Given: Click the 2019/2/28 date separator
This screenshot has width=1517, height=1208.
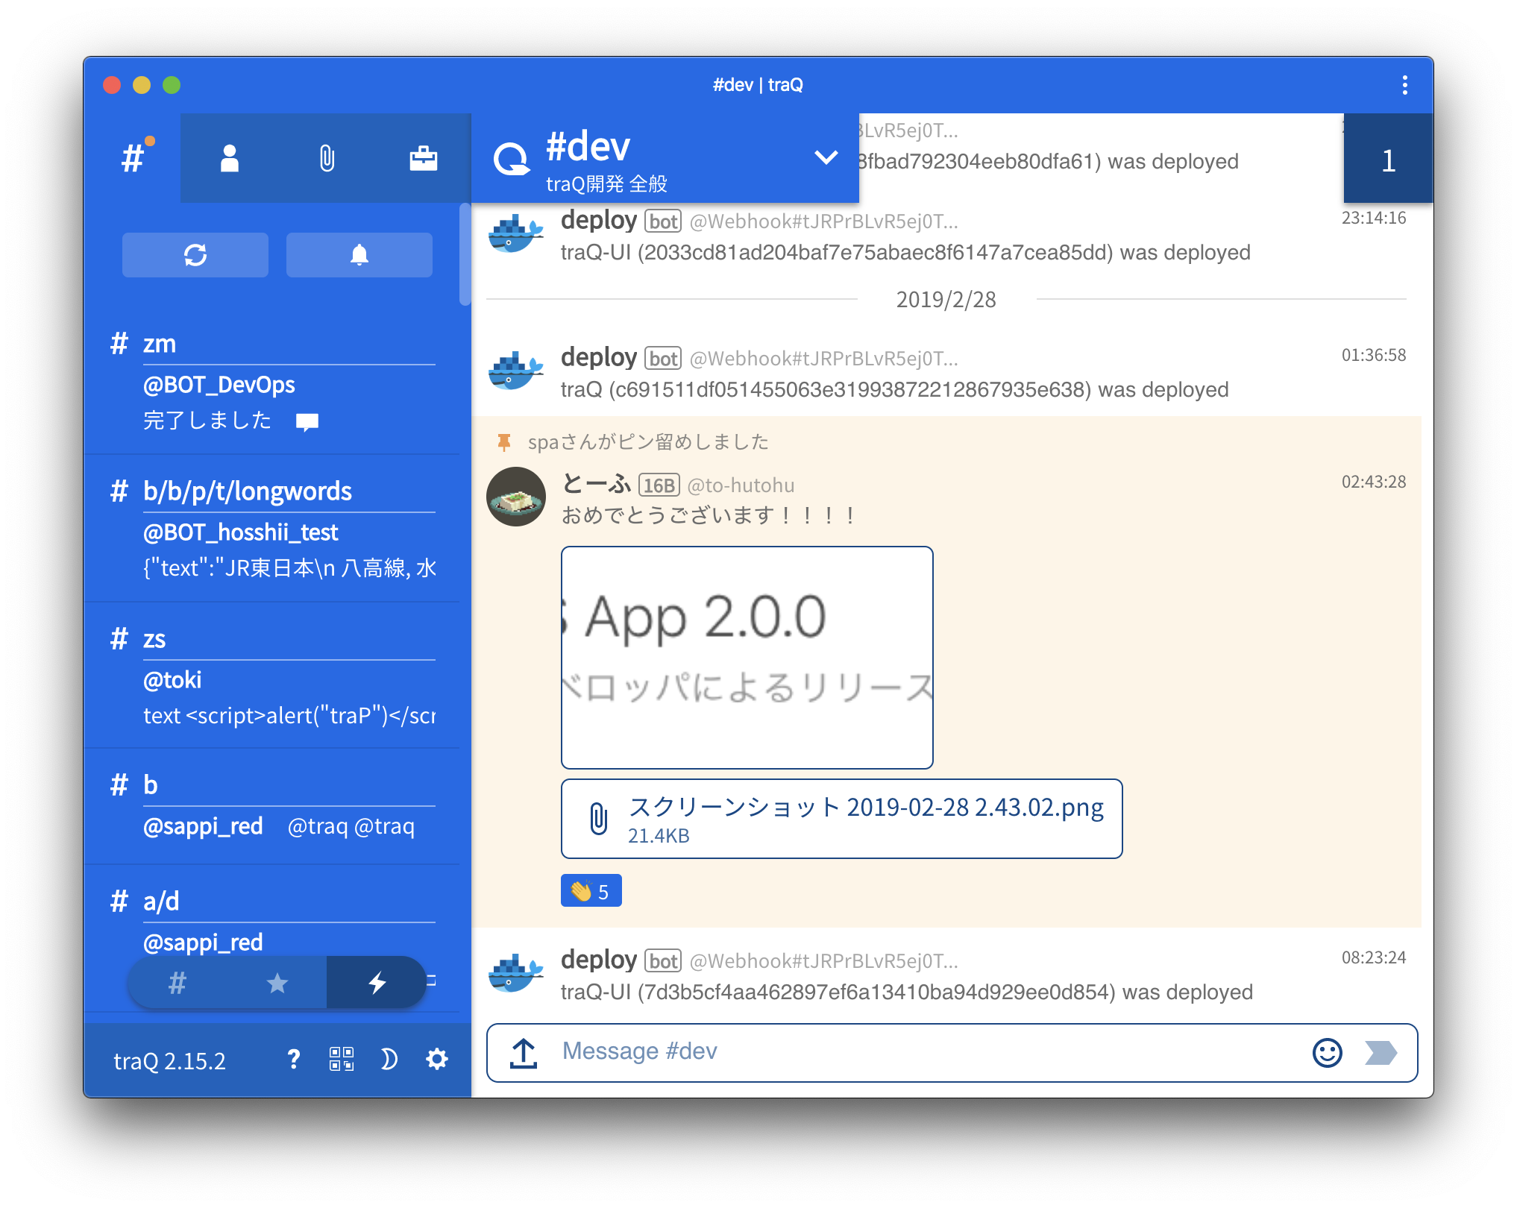Looking at the screenshot, I should [x=946, y=300].
